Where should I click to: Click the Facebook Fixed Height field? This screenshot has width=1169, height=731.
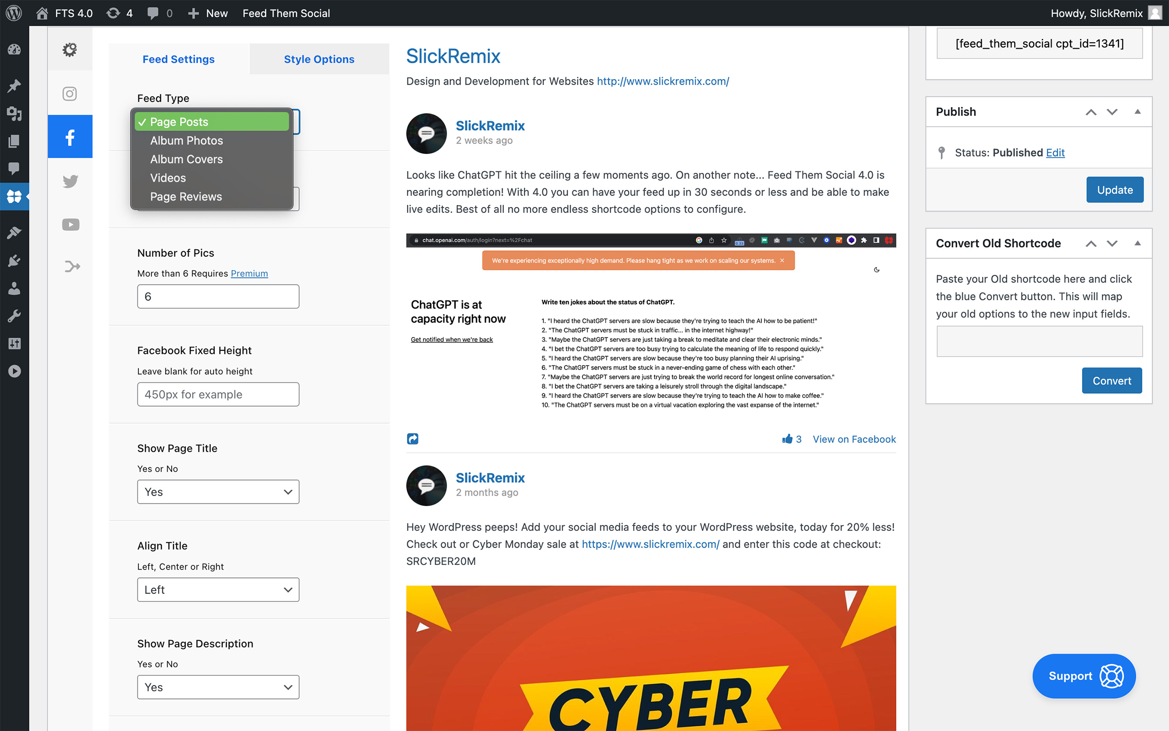pos(218,395)
